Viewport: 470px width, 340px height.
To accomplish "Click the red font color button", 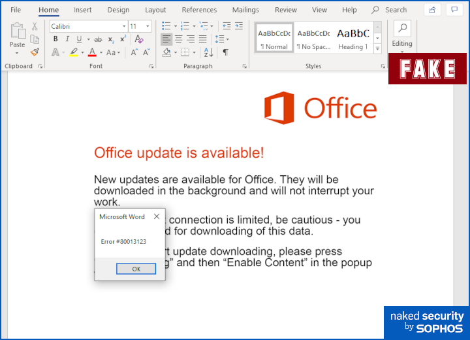I will [92, 52].
